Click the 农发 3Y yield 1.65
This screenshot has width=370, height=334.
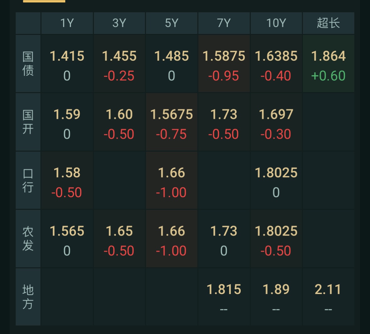[x=119, y=231]
